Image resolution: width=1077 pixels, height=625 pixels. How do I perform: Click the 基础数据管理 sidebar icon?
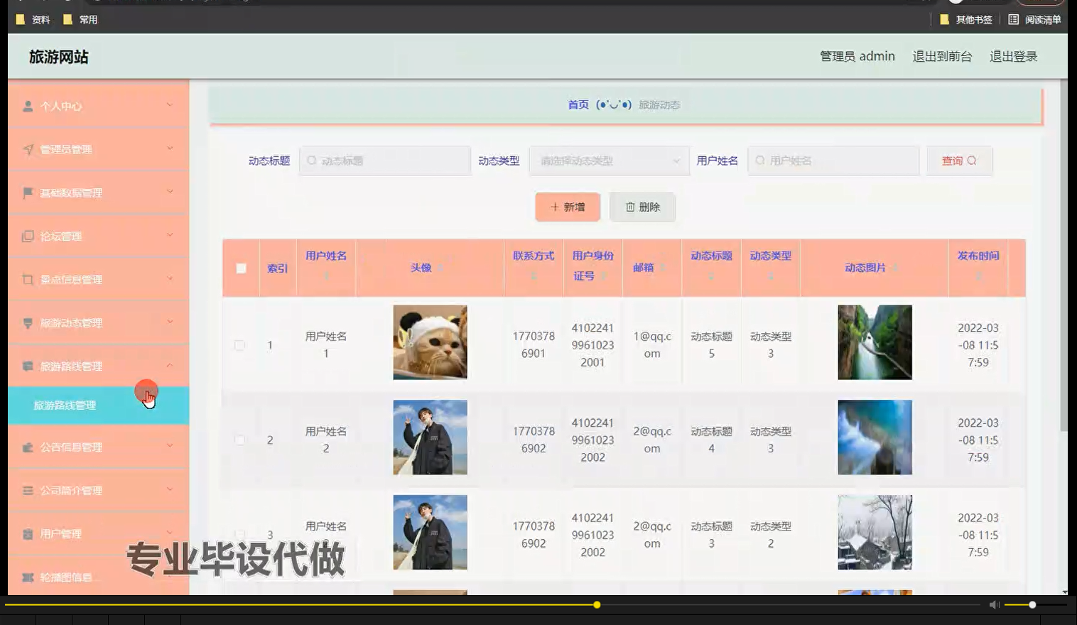coord(27,192)
